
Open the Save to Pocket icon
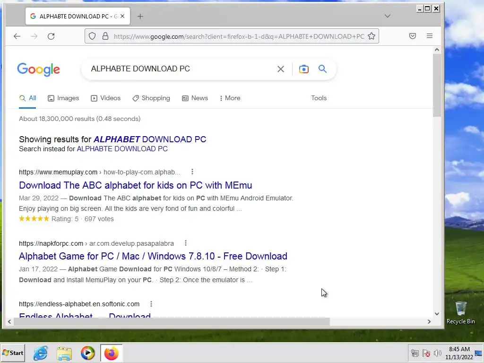tap(412, 36)
